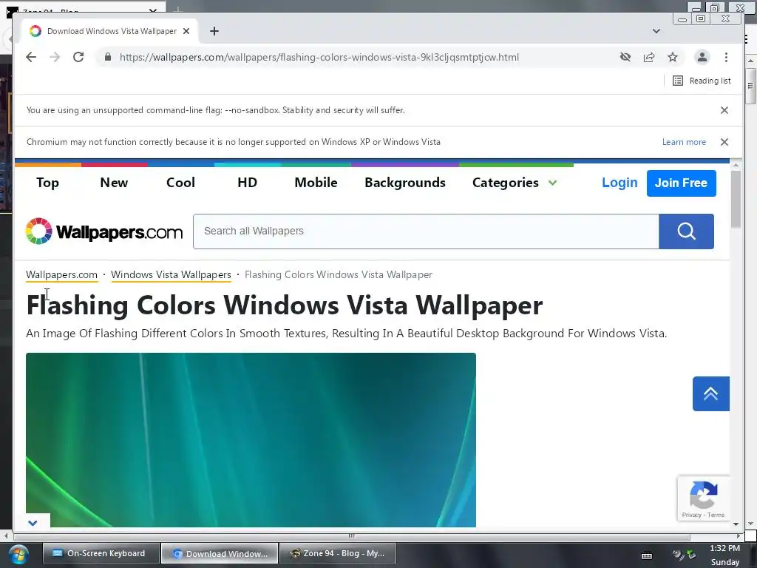Switch to Zone 94 - Blog taskbar item
The image size is (757, 568).
pyautogui.click(x=338, y=553)
